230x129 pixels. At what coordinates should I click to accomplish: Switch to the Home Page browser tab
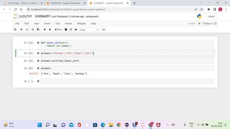(23, 3)
